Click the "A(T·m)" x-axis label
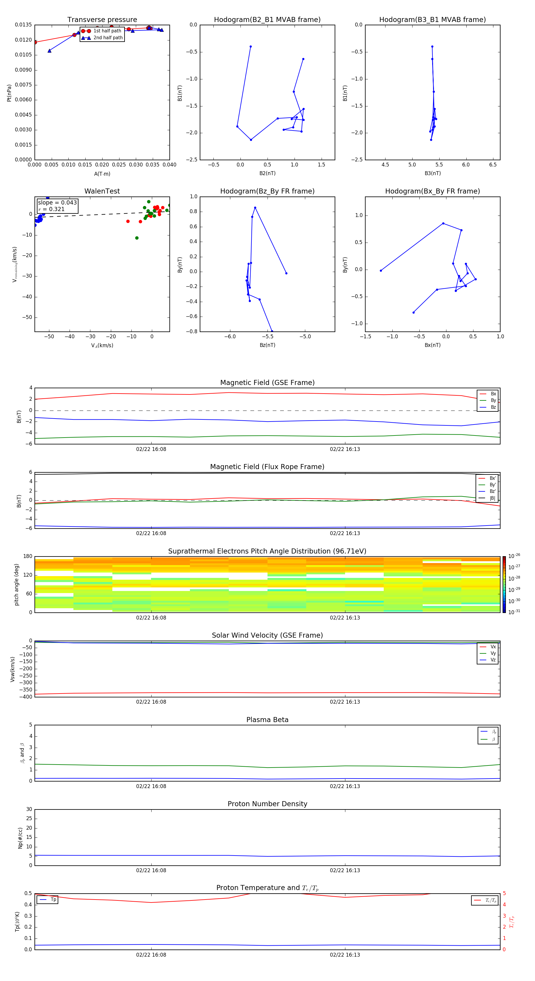Viewport: 535px width, 981px height. 102,174
